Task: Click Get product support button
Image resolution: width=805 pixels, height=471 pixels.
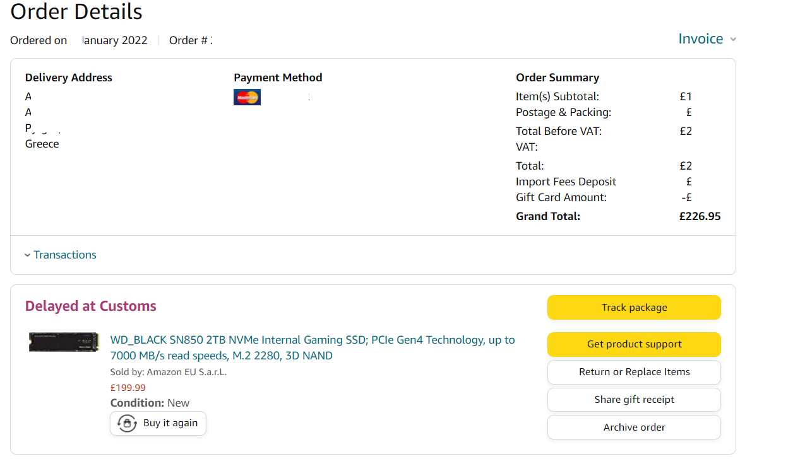Action: (634, 344)
